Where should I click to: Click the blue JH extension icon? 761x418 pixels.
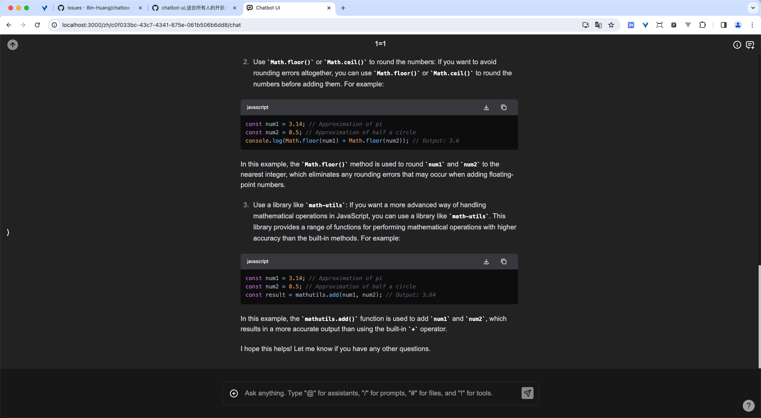(631, 25)
